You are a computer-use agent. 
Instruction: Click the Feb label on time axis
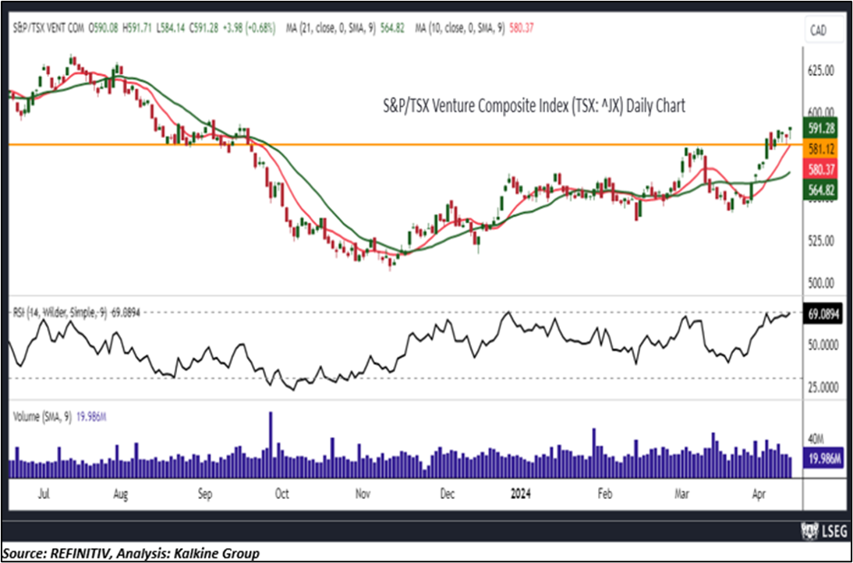(x=605, y=493)
